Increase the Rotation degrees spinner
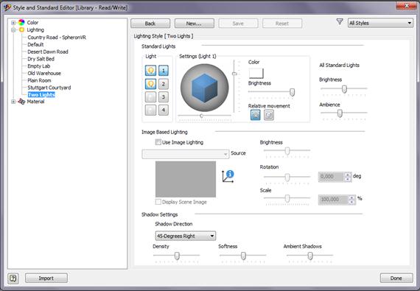Image resolution: width=420 pixels, height=291 pixels. pyautogui.click(x=348, y=175)
